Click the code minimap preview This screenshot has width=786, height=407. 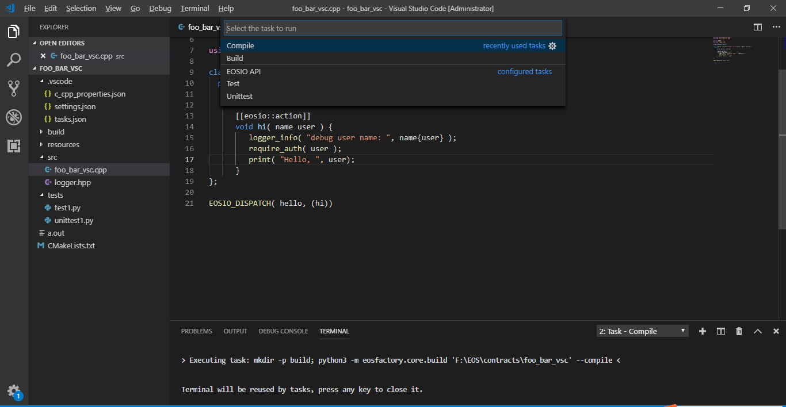[x=732, y=49]
